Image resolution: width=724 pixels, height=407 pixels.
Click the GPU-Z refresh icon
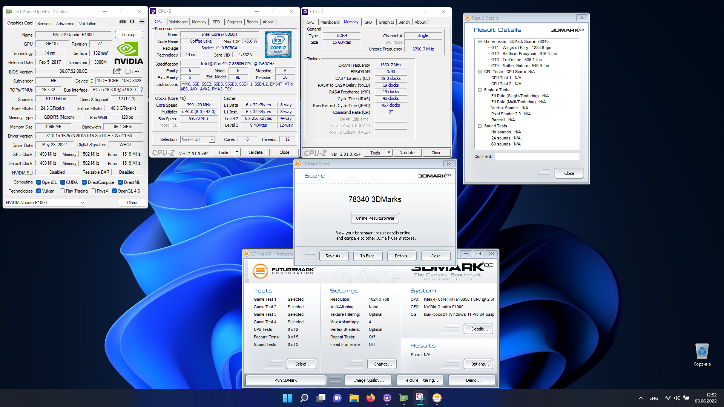point(132,22)
